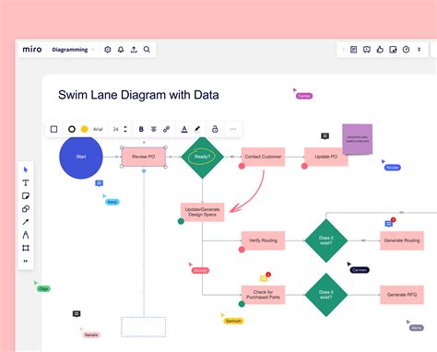Open border style circle icon

point(72,129)
